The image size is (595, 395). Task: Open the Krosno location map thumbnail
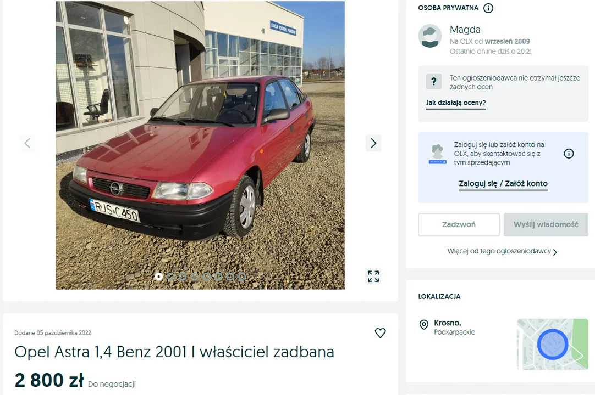click(x=553, y=344)
